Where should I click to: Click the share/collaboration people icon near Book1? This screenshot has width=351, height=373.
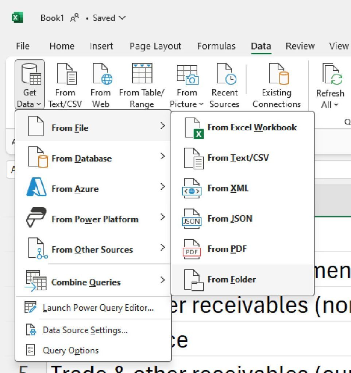pos(74,17)
